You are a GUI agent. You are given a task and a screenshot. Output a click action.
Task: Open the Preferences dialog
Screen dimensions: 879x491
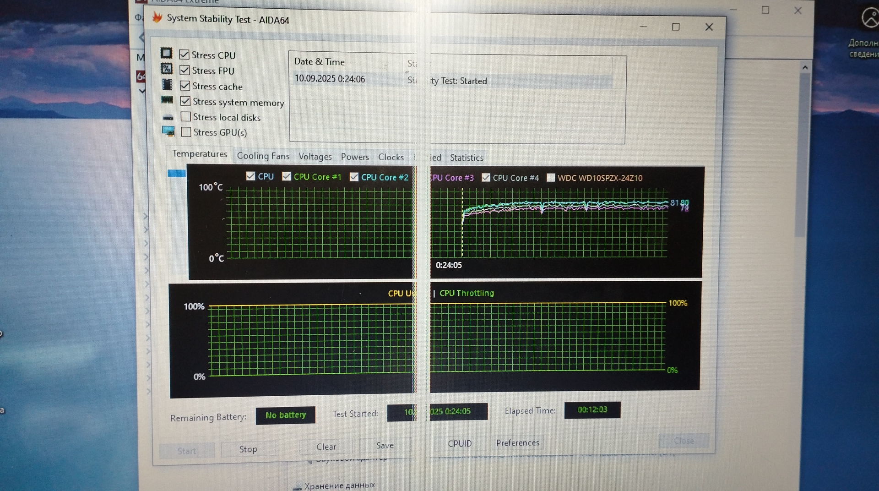coord(517,443)
